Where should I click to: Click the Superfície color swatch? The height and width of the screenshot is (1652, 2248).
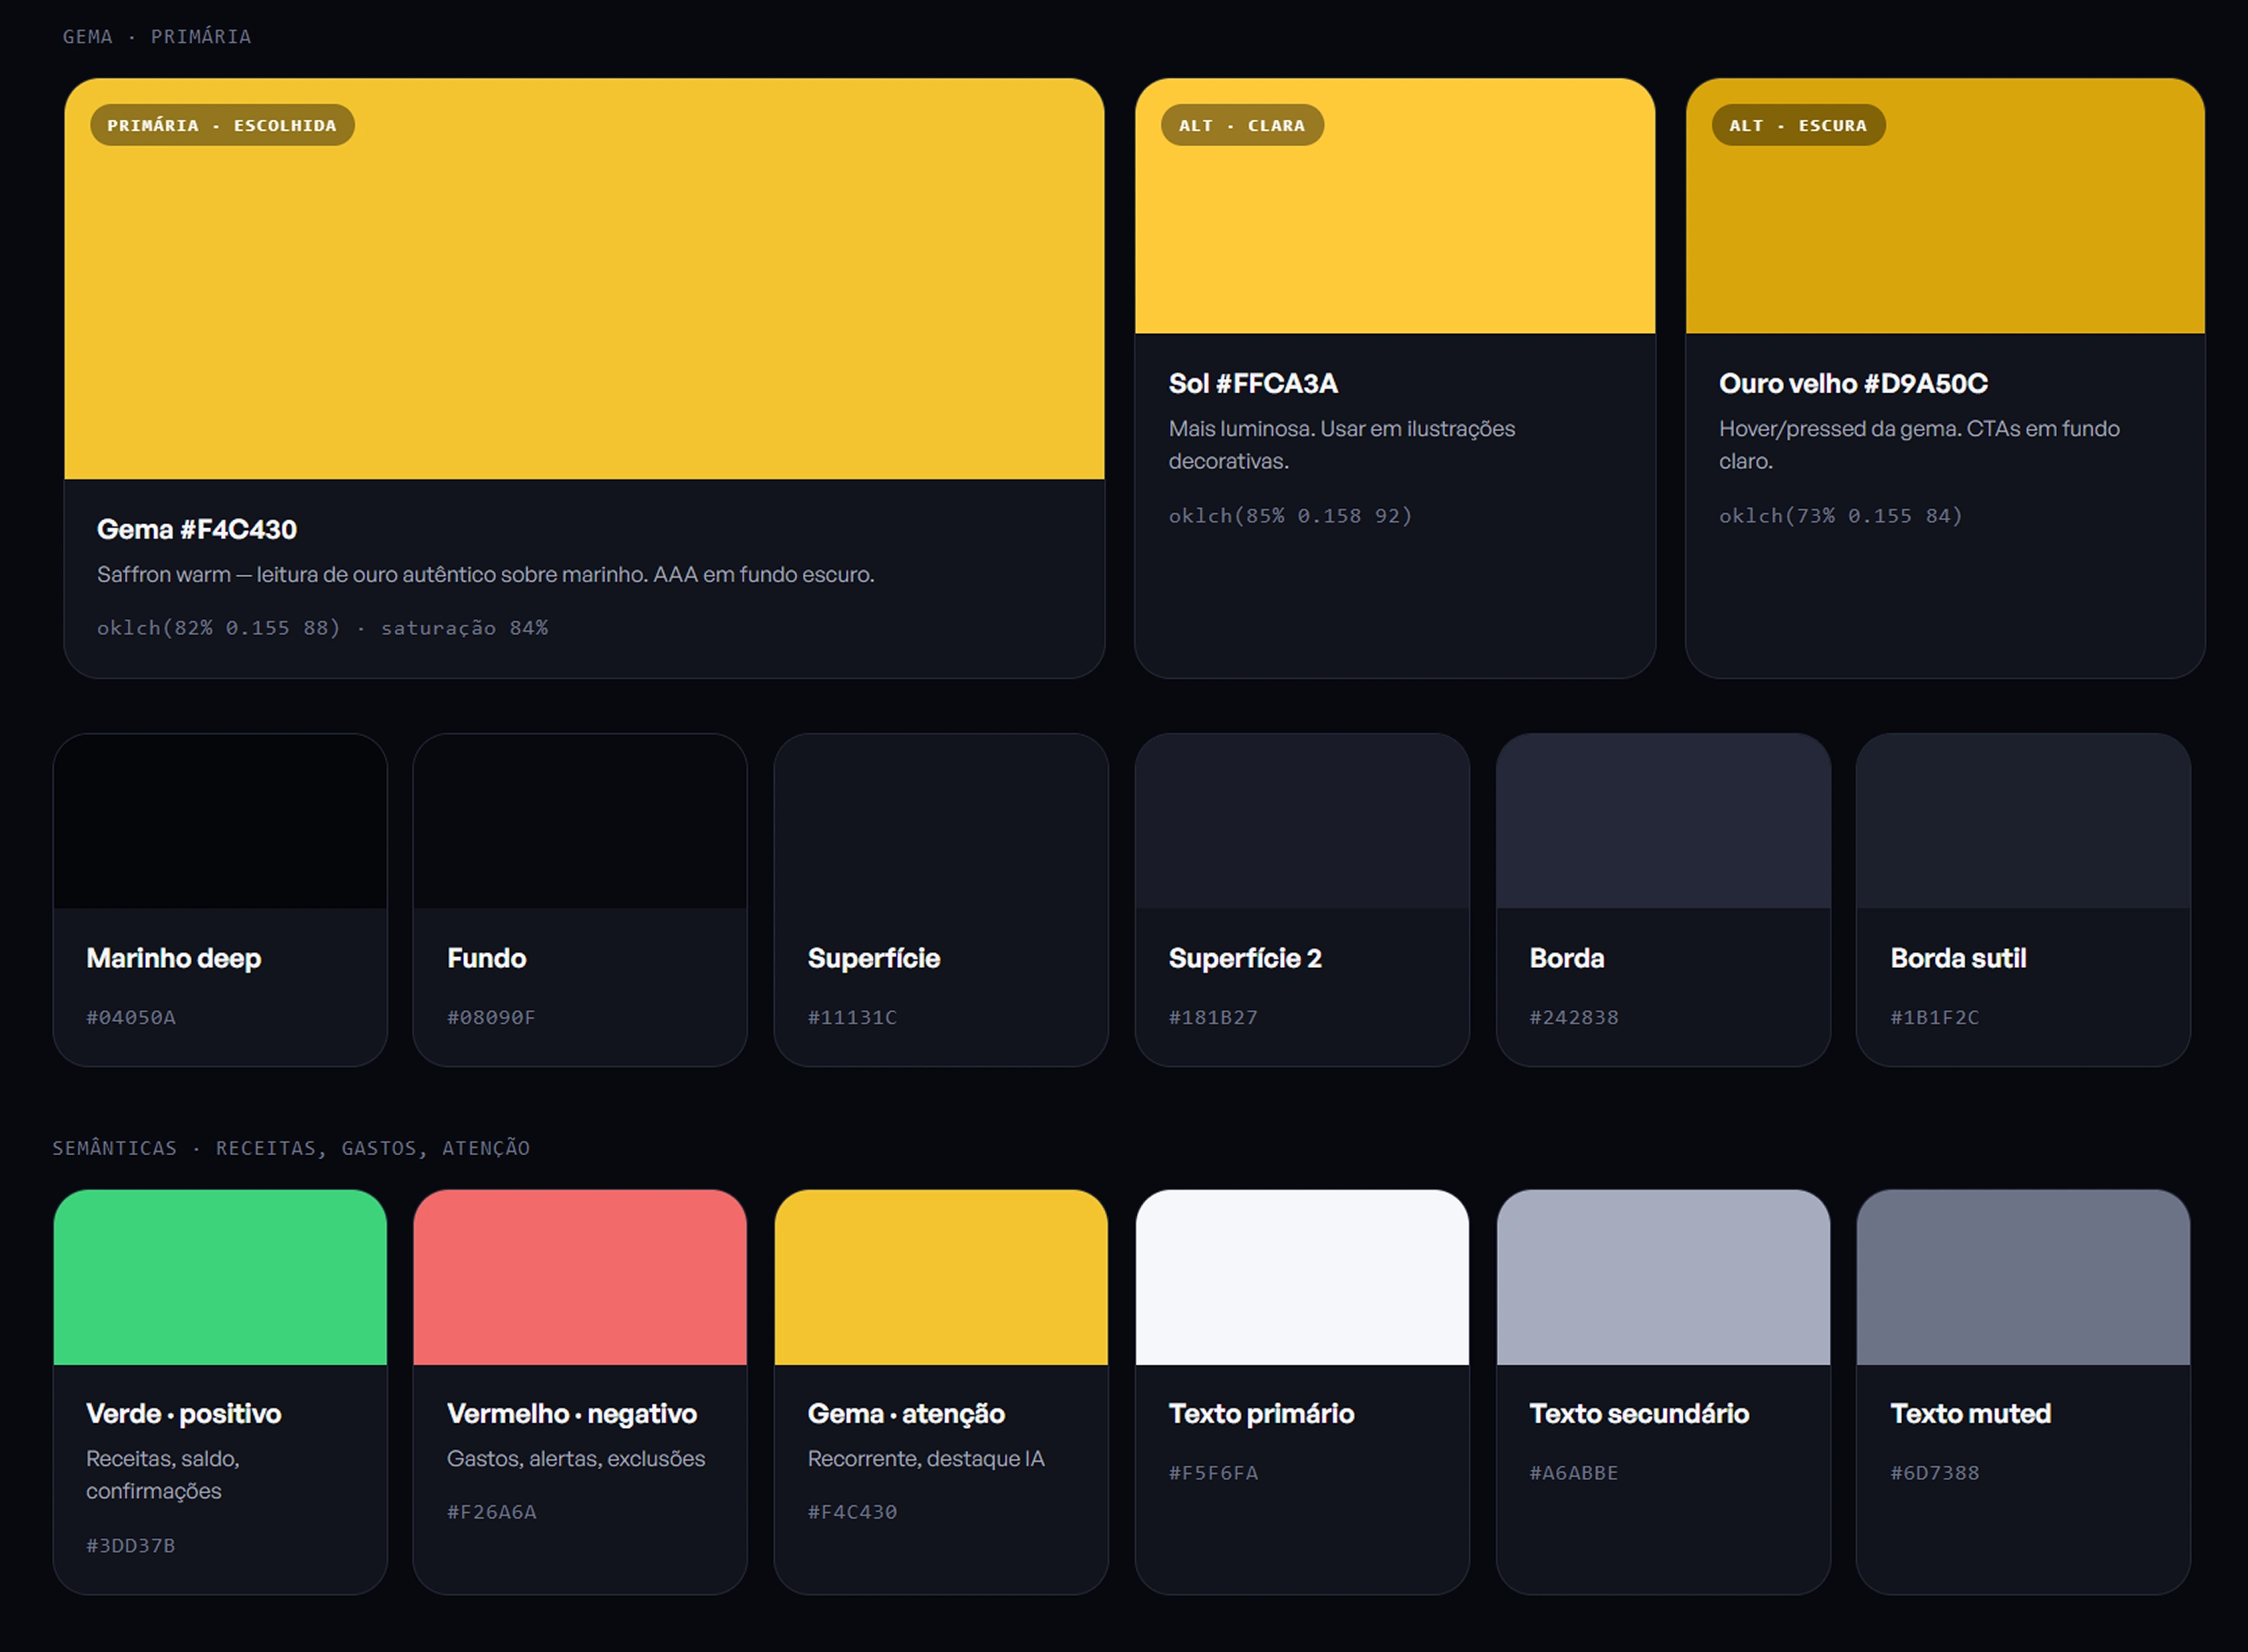tap(941, 821)
